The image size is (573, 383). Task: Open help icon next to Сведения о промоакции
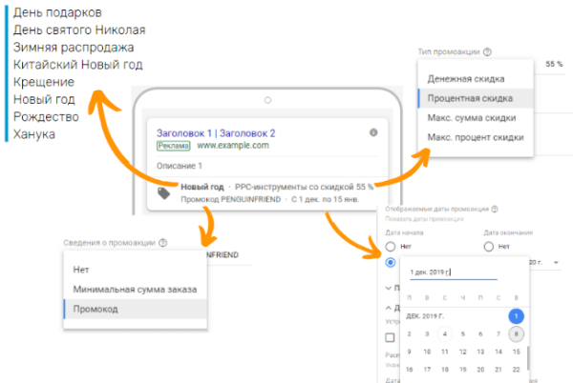[164, 243]
